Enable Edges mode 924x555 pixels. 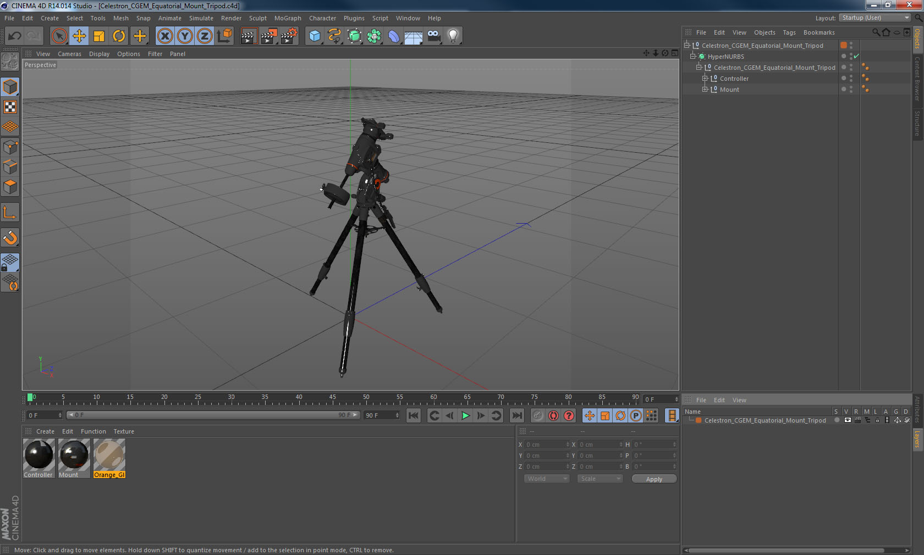tap(10, 167)
